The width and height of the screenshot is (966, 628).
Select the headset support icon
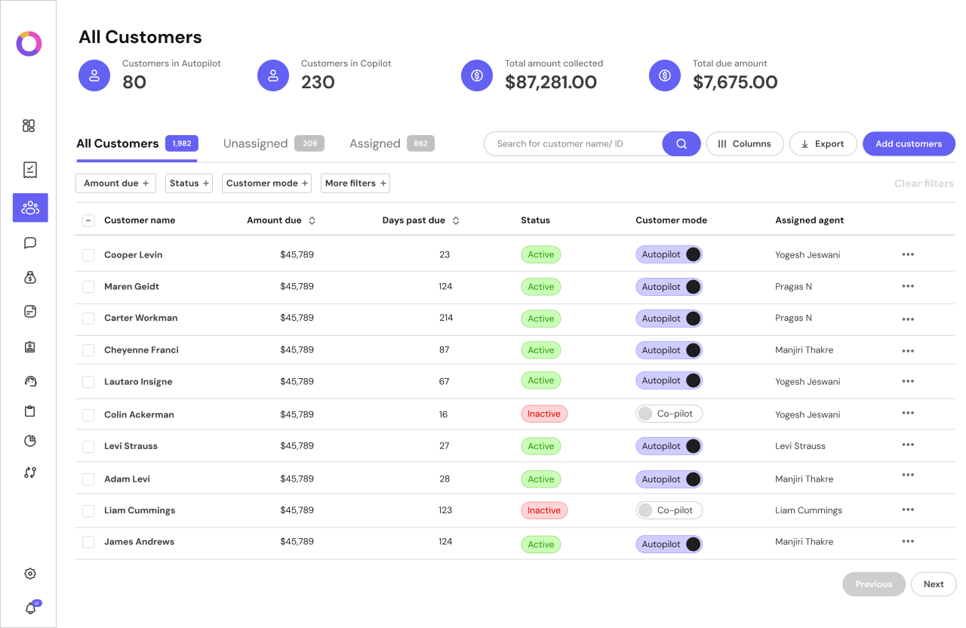click(x=30, y=380)
